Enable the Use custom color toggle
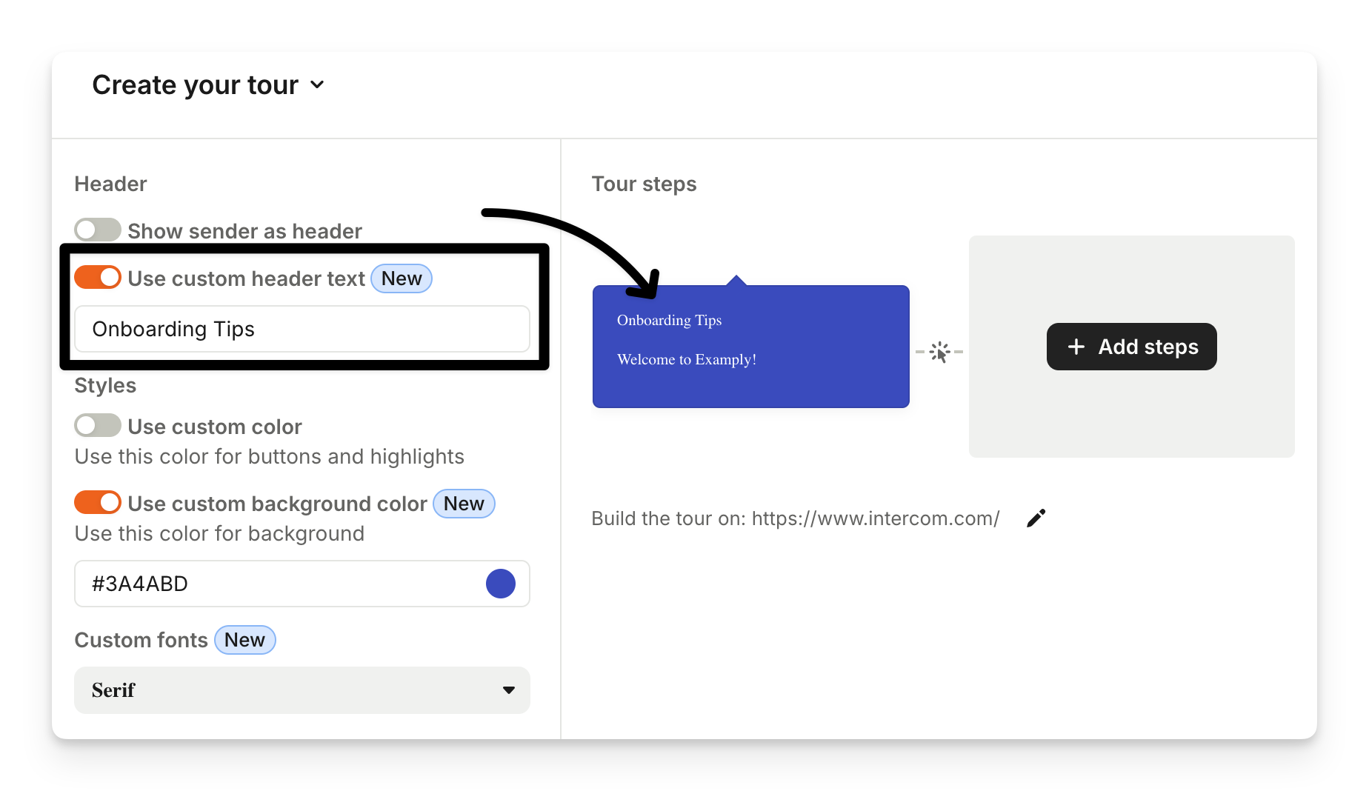The width and height of the screenshot is (1369, 791). 97,425
